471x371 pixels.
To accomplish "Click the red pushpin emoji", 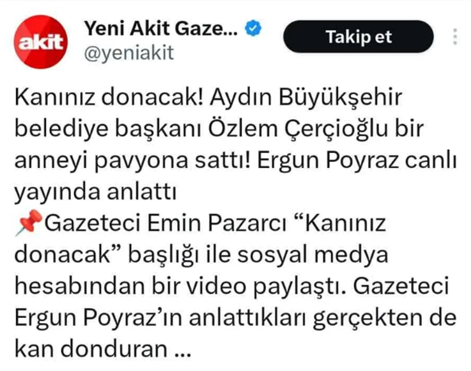I will (x=29, y=223).
